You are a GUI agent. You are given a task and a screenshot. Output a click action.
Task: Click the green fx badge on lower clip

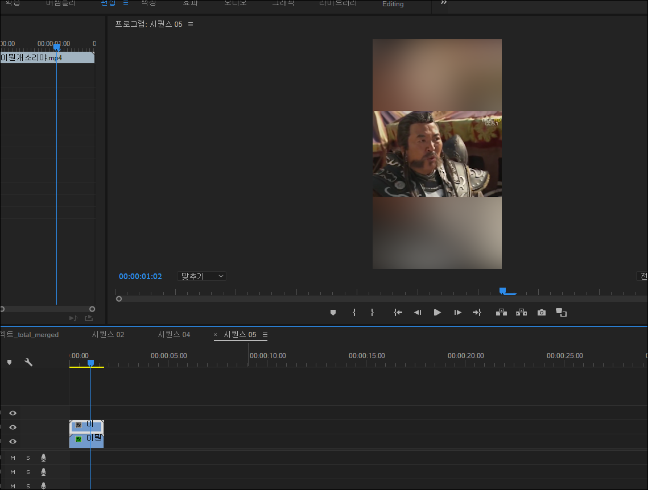(x=79, y=439)
